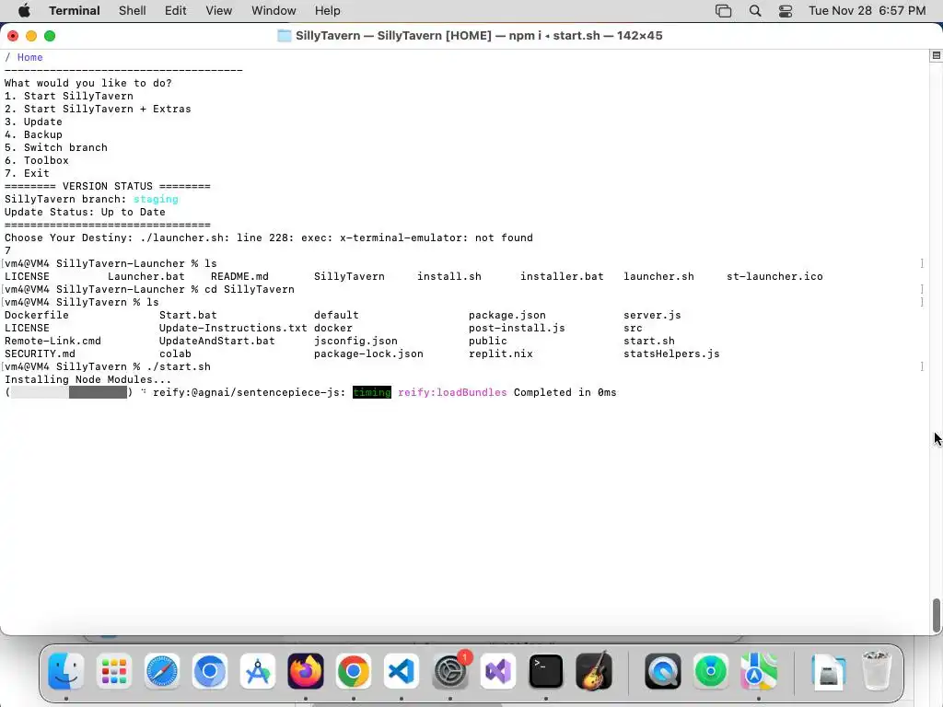Image resolution: width=943 pixels, height=707 pixels.
Task: Open the Trash in the dock
Action: [877, 671]
